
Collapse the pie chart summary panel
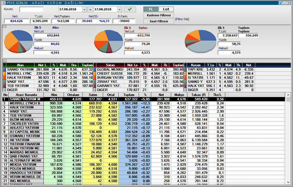coord(4,27)
